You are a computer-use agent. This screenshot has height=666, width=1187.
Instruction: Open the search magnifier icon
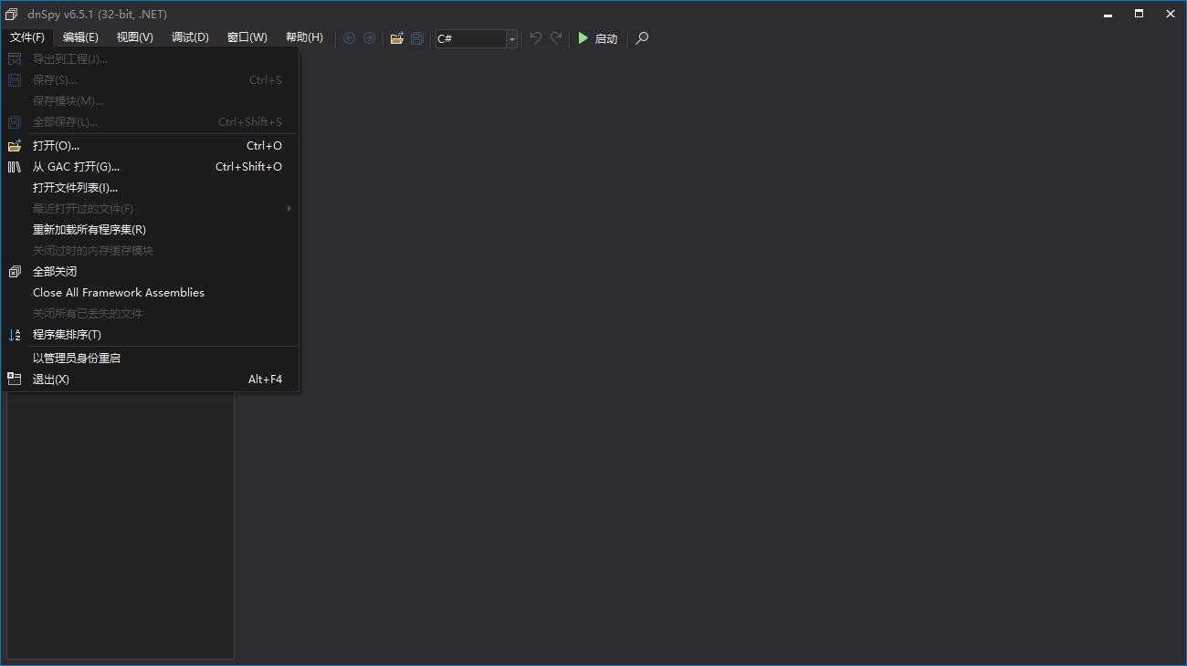[642, 38]
